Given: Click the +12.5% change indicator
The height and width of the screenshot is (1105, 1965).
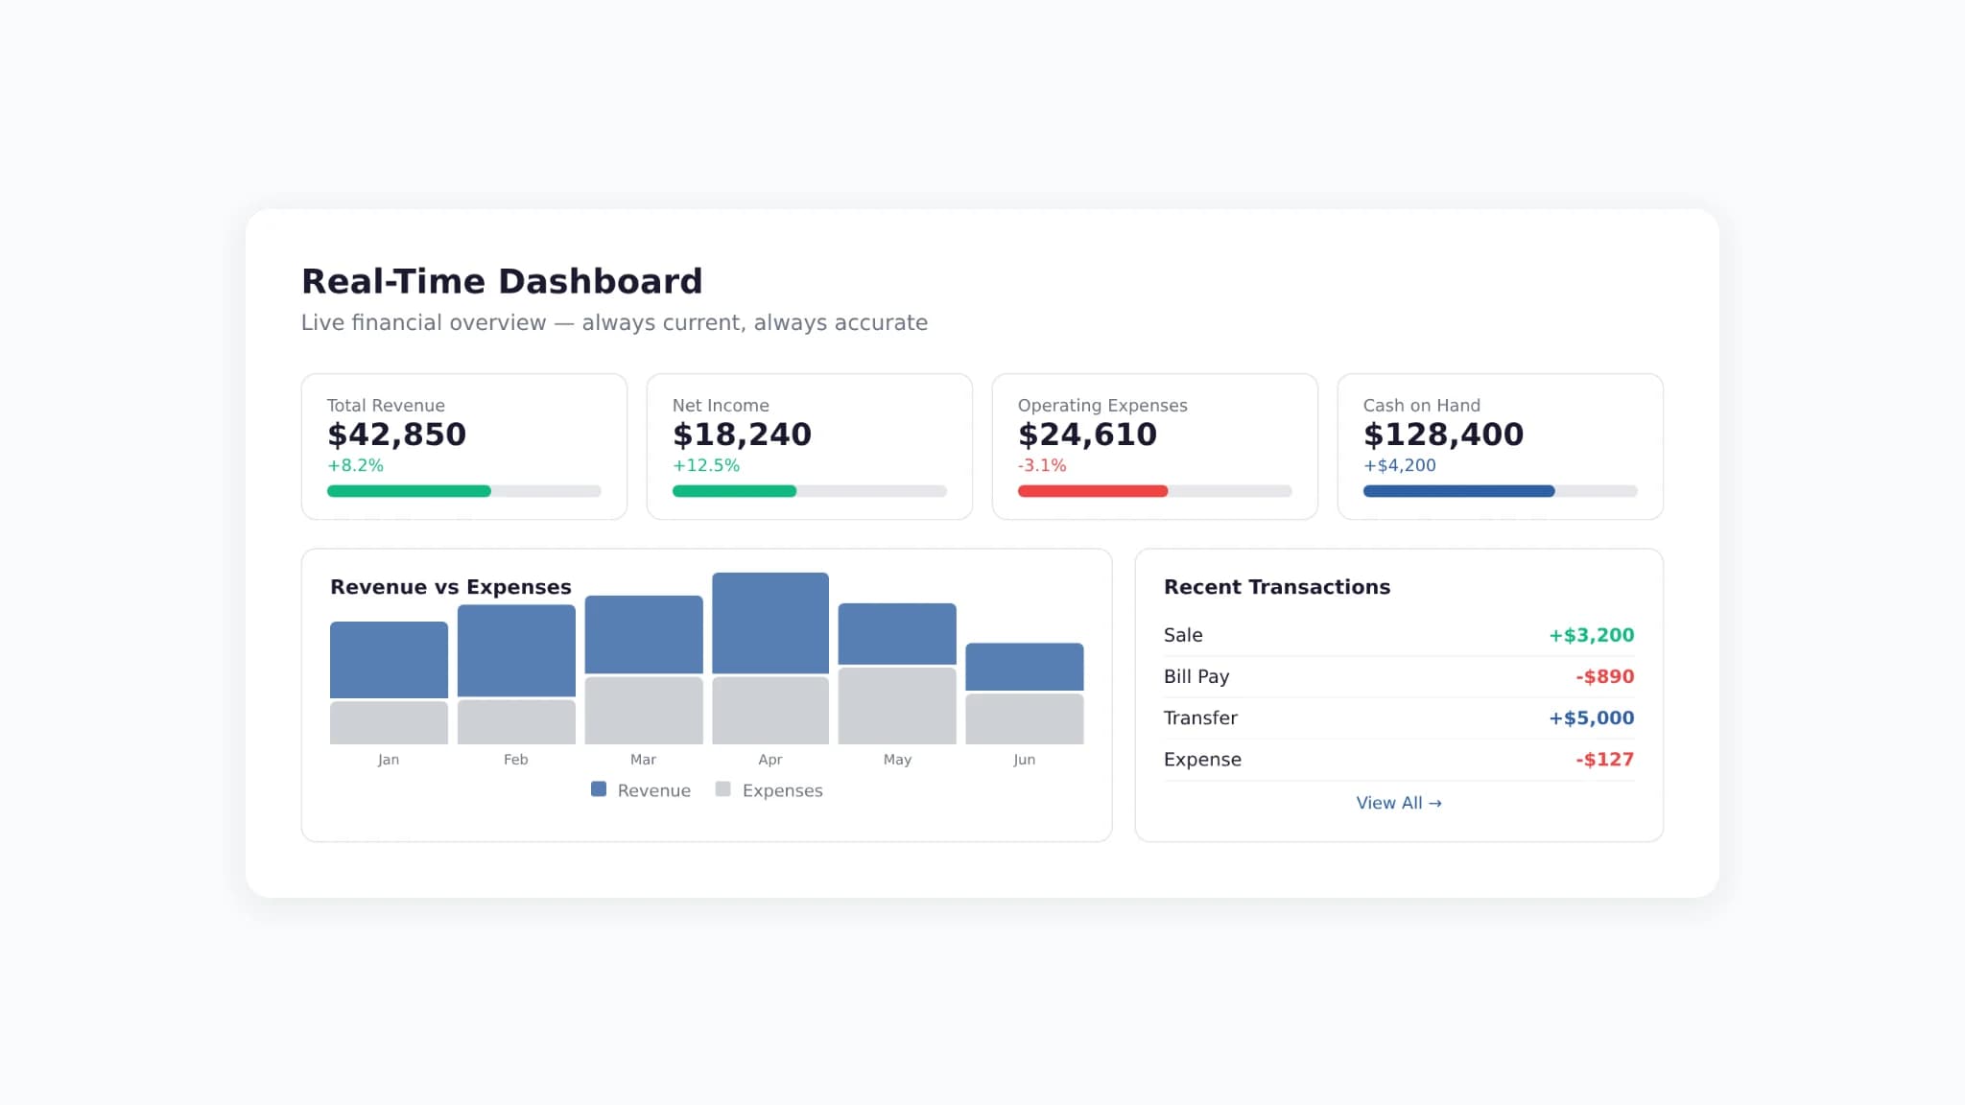Looking at the screenshot, I should tap(706, 465).
